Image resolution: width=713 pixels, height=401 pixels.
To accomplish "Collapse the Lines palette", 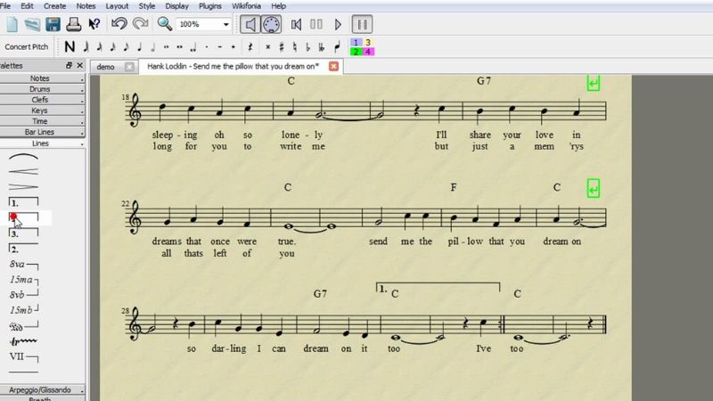I will point(42,143).
